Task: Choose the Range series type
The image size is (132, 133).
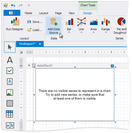Action: (106, 24)
